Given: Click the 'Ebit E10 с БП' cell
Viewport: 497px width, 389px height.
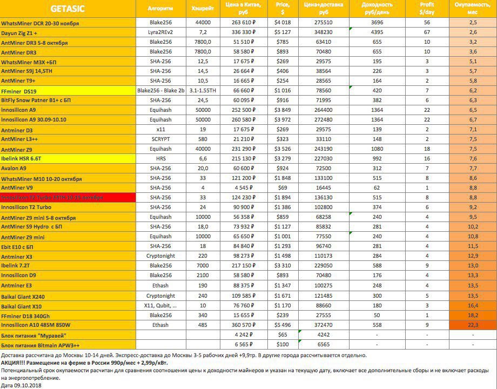Looking at the screenshot, I should (68, 247).
